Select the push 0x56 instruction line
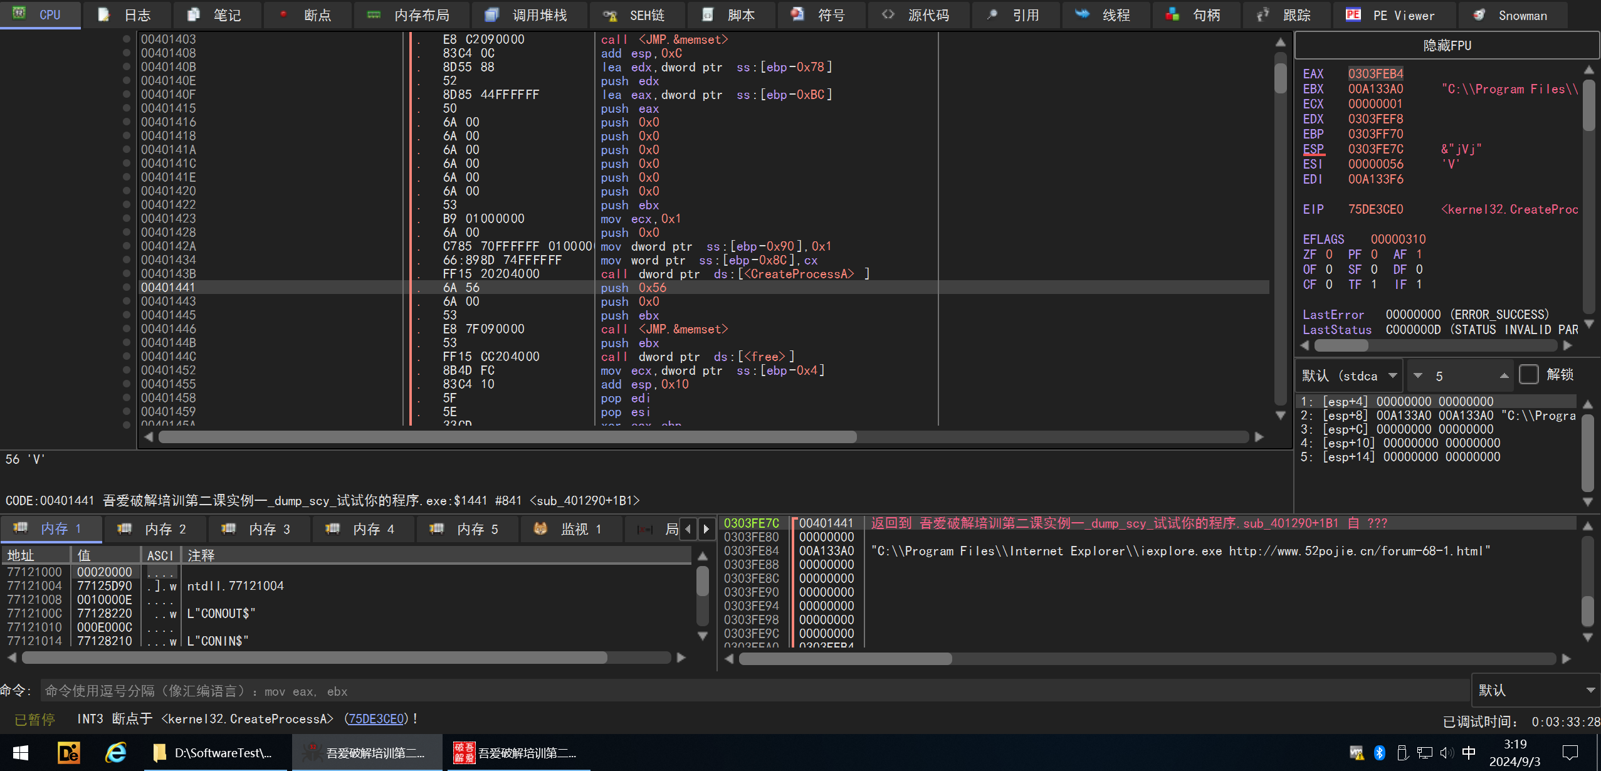 point(703,287)
